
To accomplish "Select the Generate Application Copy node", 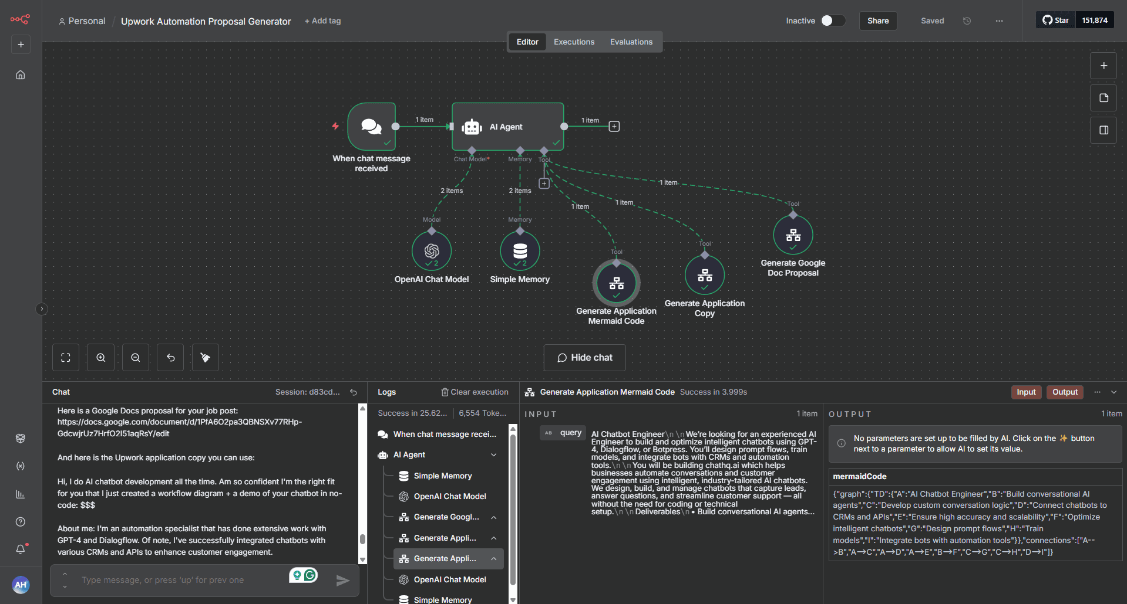I will tap(705, 275).
